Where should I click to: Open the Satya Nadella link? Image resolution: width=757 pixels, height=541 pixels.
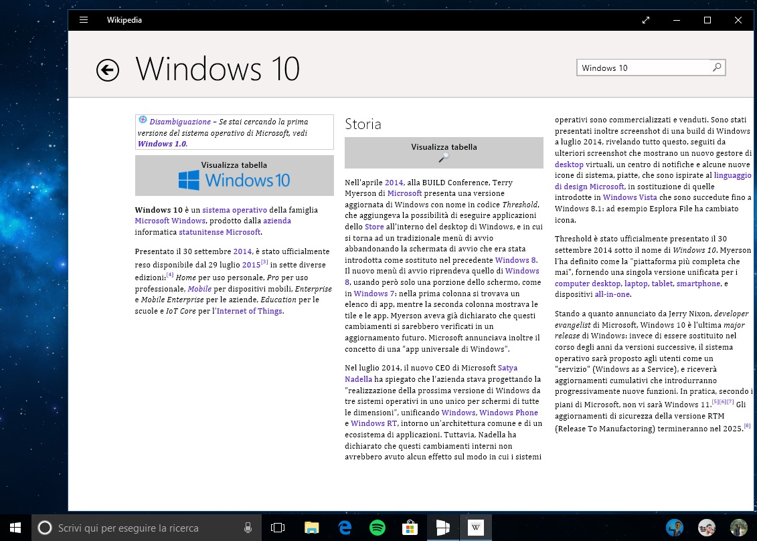pos(507,368)
